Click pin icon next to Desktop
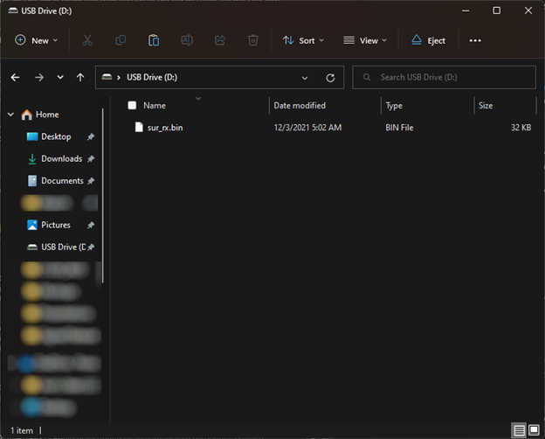This screenshot has height=439, width=545. 91,136
